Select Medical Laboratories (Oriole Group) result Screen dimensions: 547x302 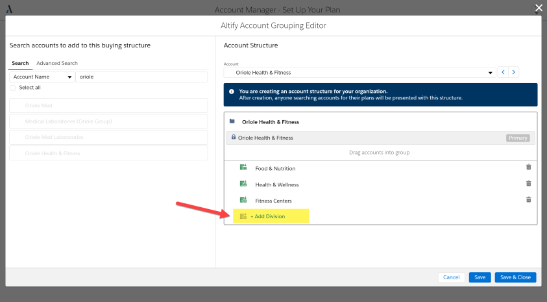108,121
